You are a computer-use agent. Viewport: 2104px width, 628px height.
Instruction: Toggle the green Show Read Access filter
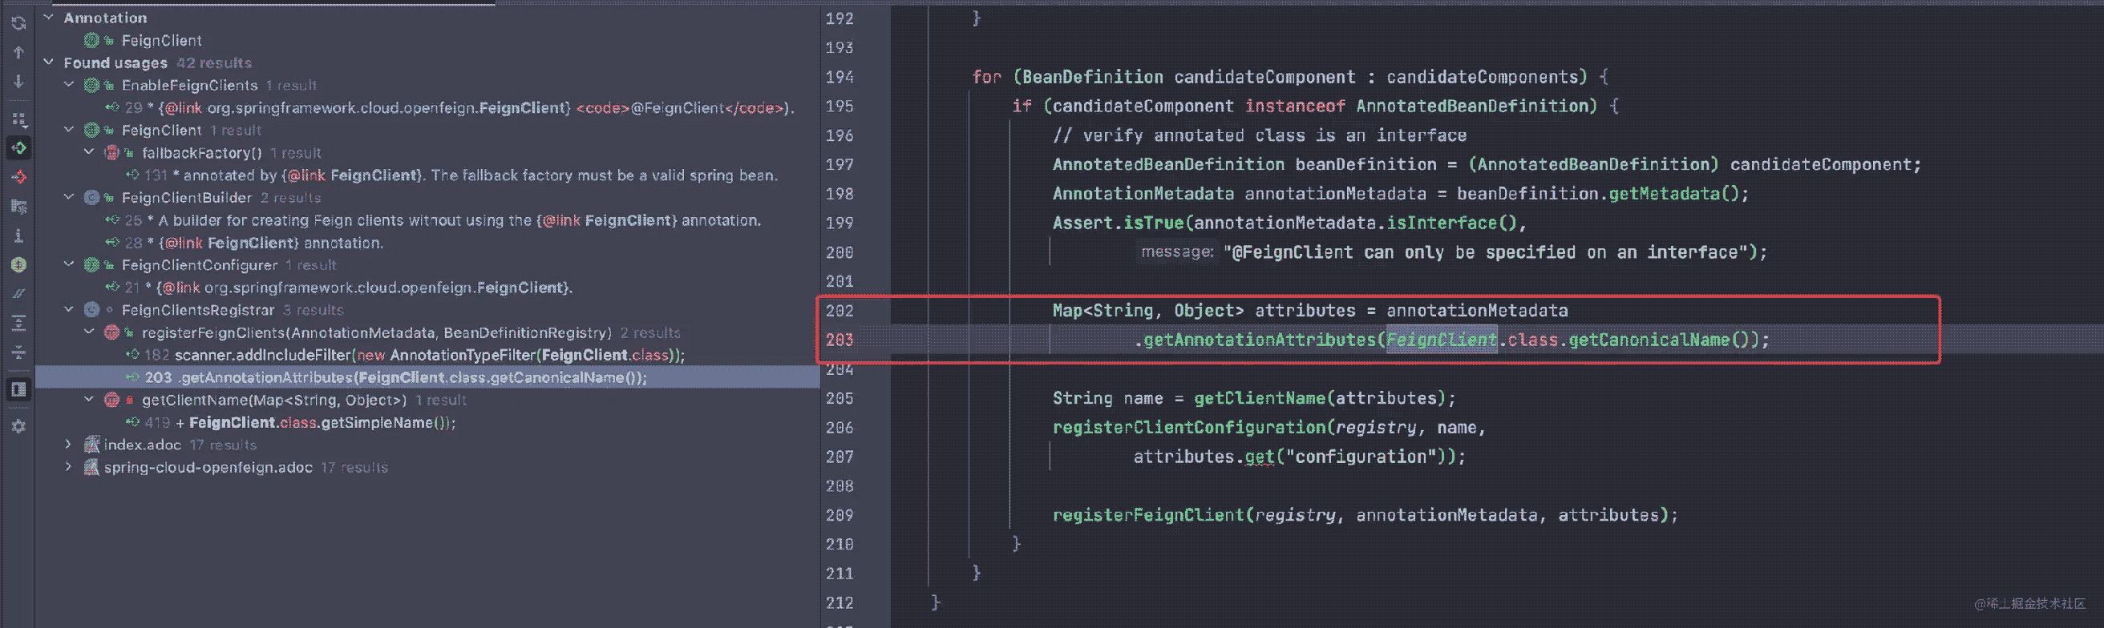18,147
